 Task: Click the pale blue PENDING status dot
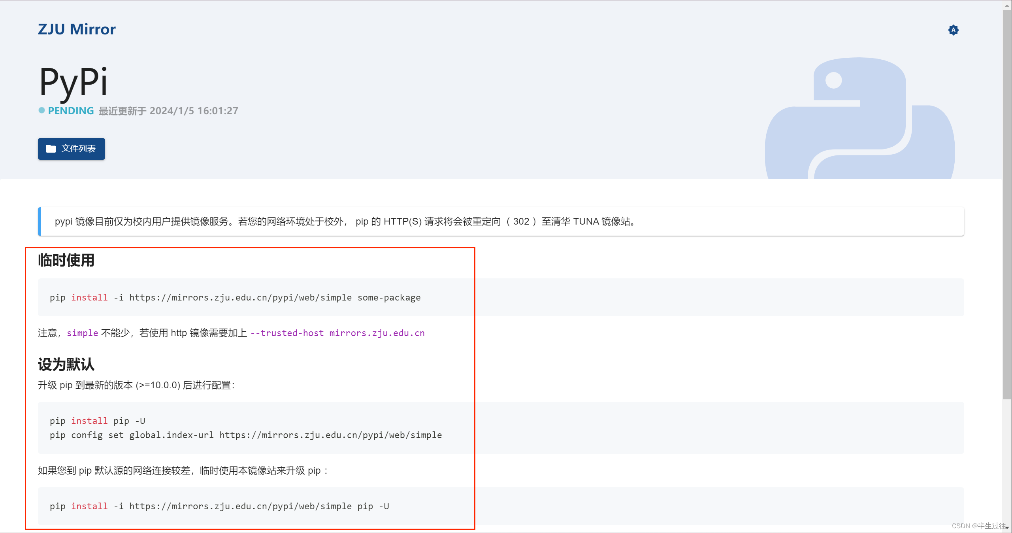point(41,111)
